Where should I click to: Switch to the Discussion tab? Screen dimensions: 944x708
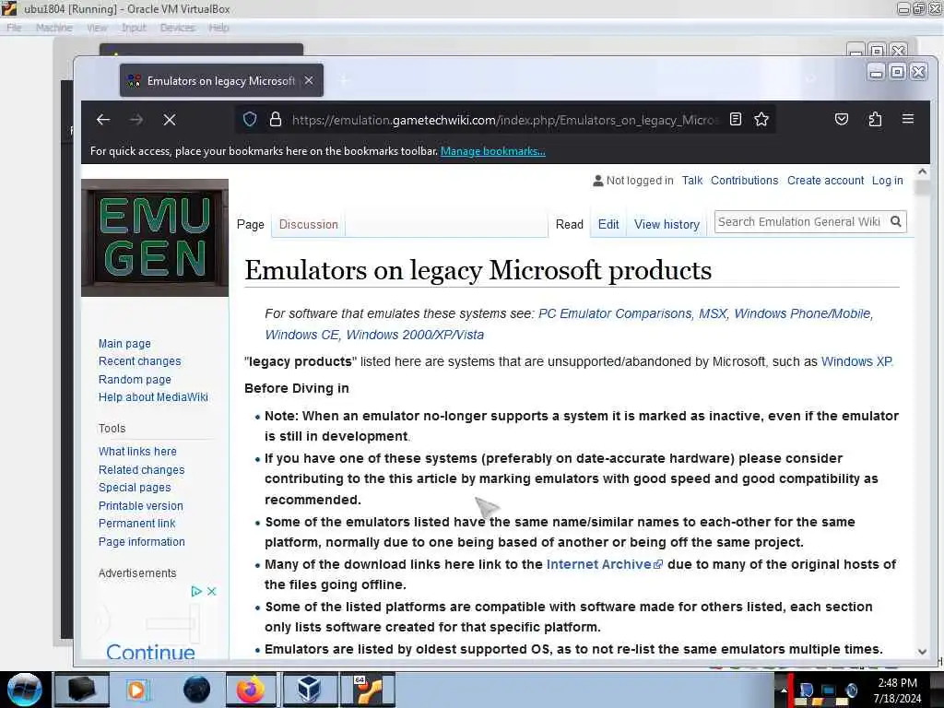point(308,225)
